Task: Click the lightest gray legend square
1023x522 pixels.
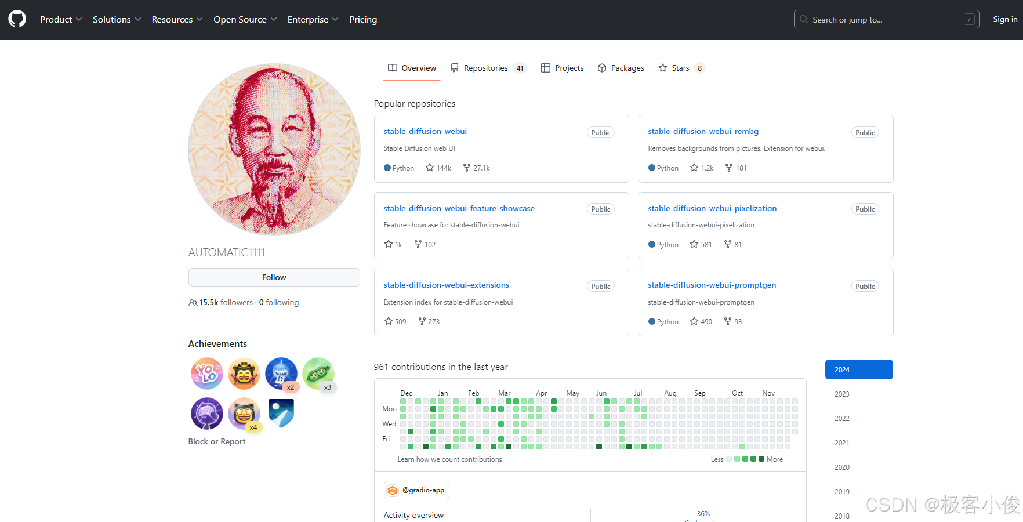Action: coord(729,459)
